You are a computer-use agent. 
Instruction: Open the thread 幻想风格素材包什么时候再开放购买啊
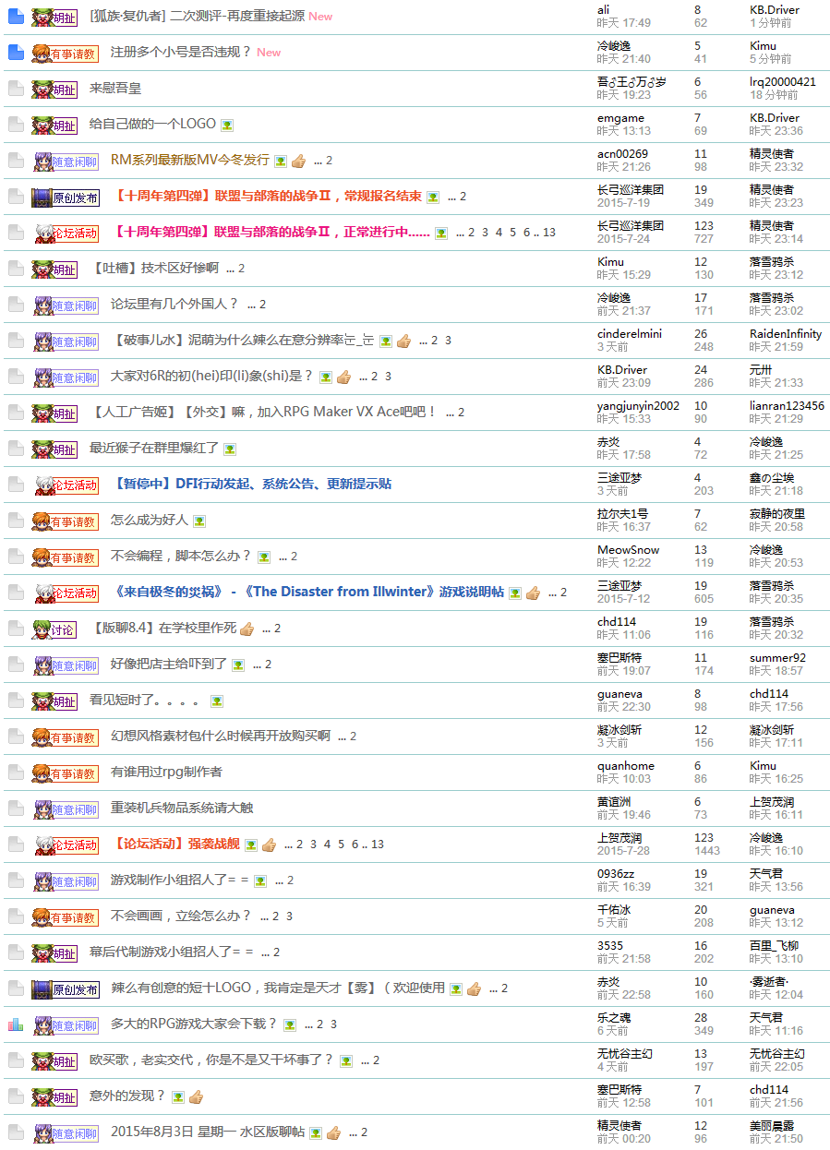[x=221, y=737]
